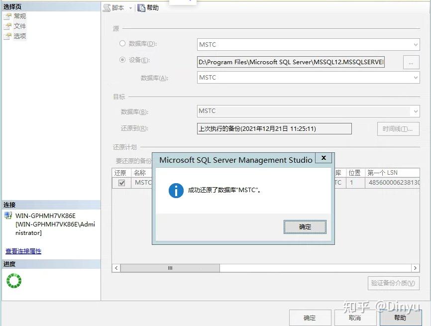Click the blue info icon in the dialog
The width and height of the screenshot is (431, 326).
(x=176, y=190)
